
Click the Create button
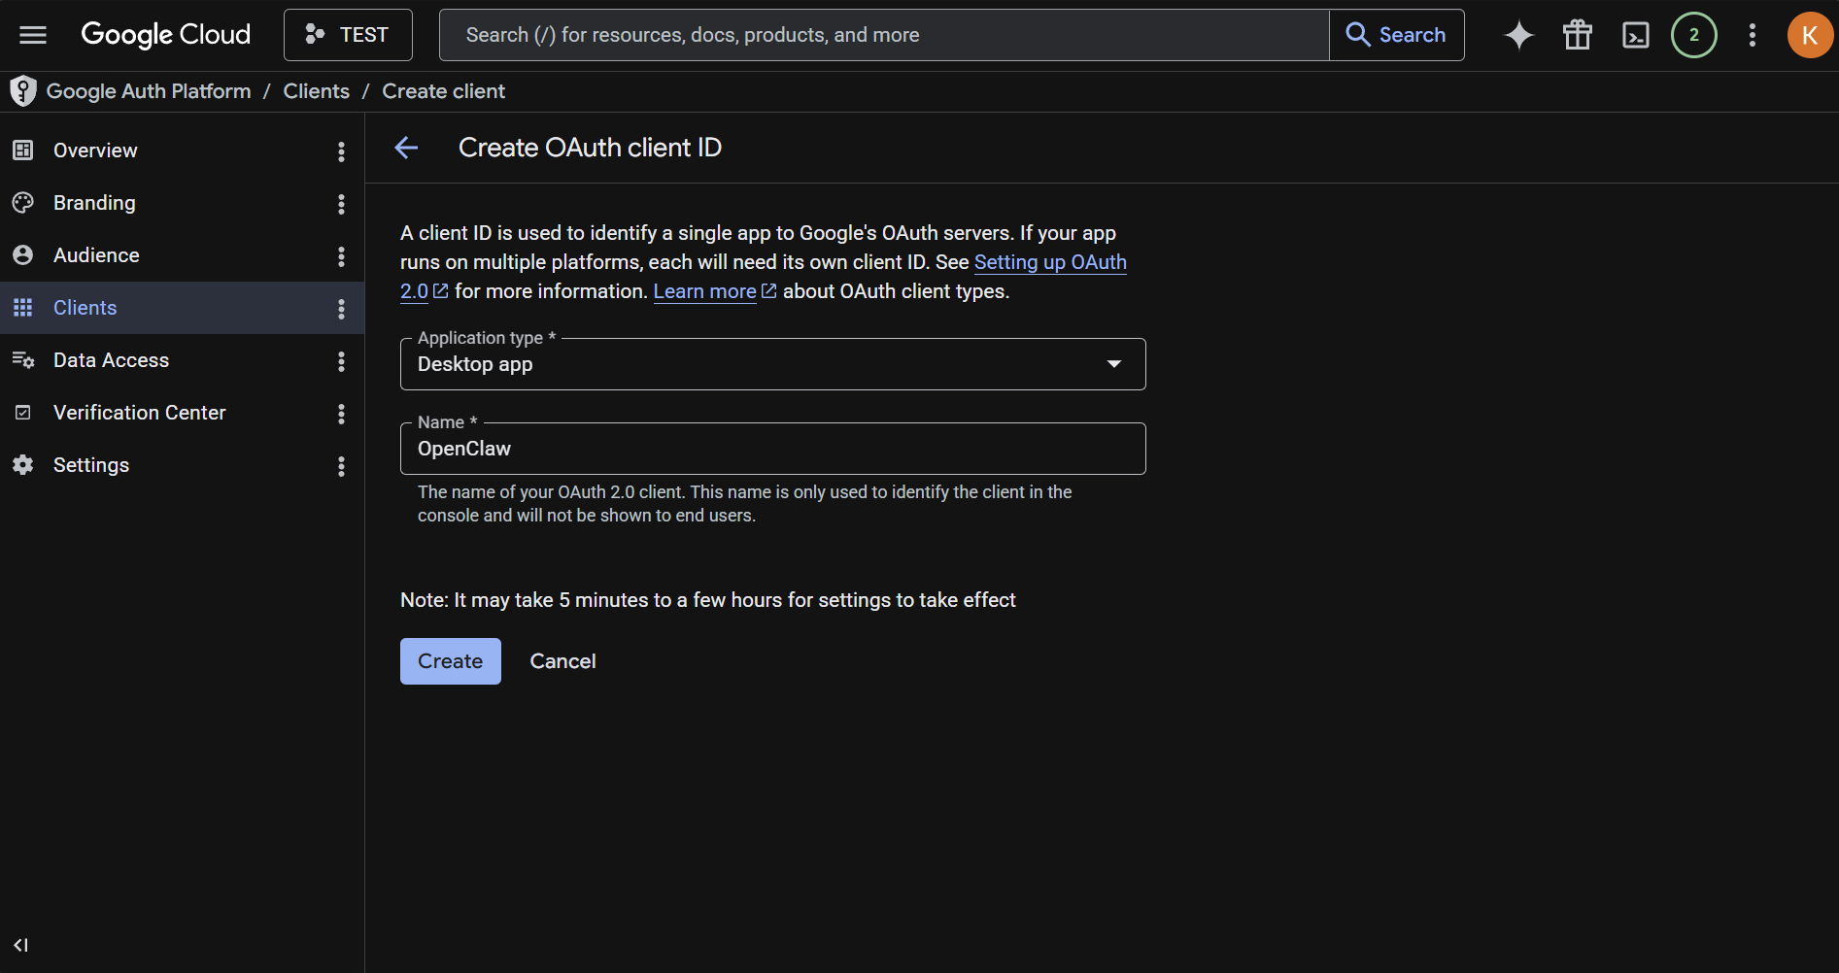point(451,661)
